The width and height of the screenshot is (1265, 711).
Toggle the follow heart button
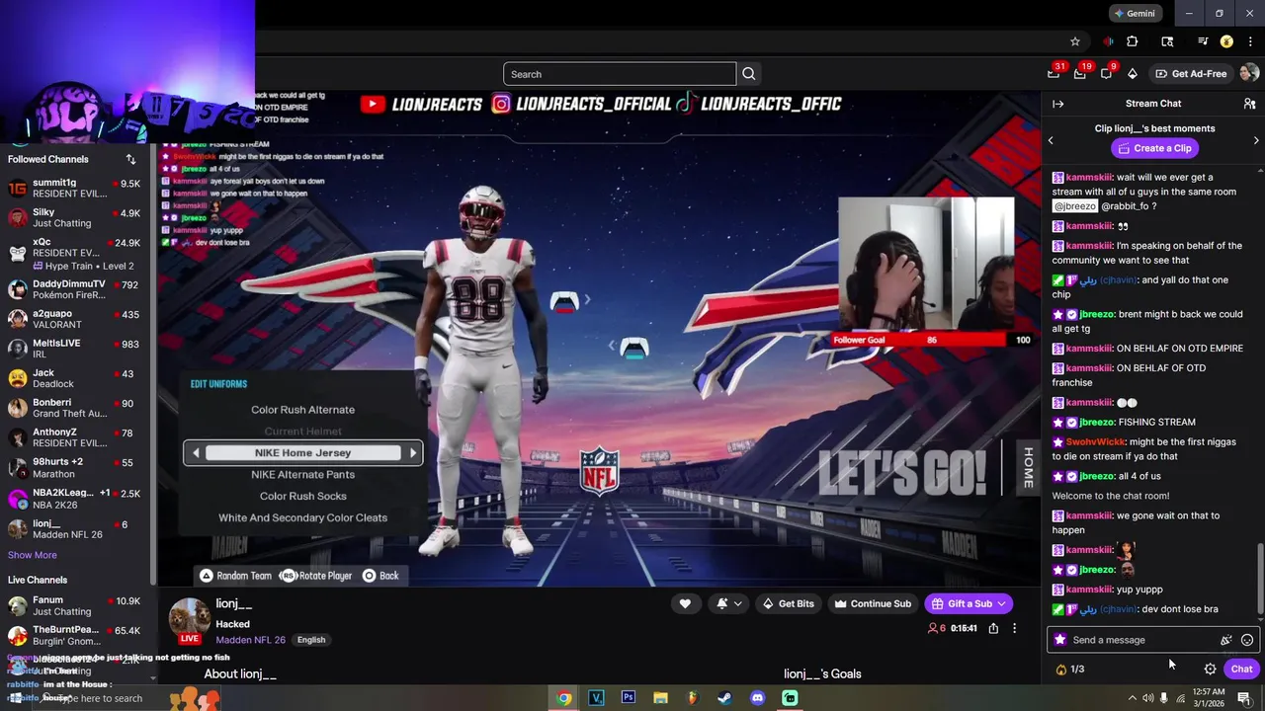click(x=685, y=603)
